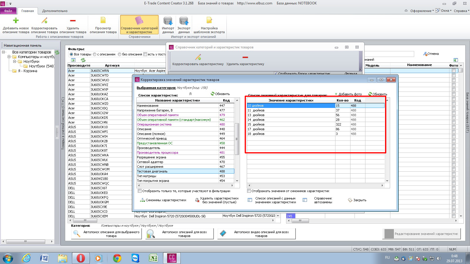Click Добавить фото
470x264 pixels.
click(x=348, y=94)
